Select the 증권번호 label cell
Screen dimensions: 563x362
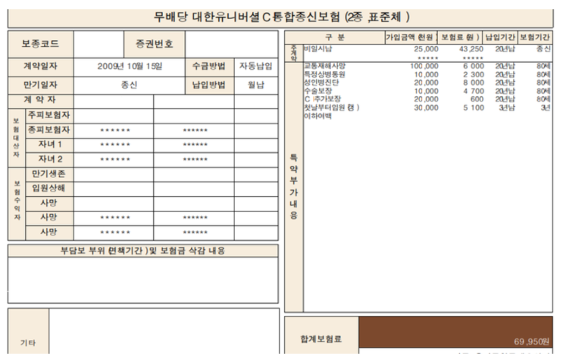(x=155, y=44)
